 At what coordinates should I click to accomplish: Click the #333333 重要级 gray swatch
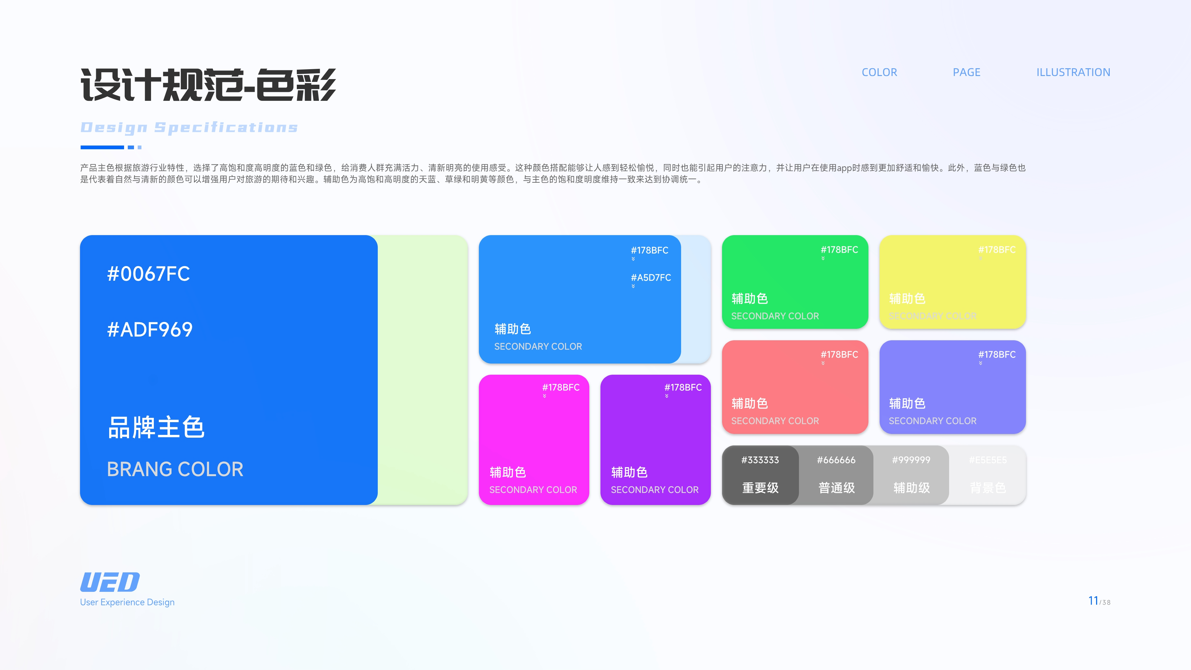tap(760, 475)
